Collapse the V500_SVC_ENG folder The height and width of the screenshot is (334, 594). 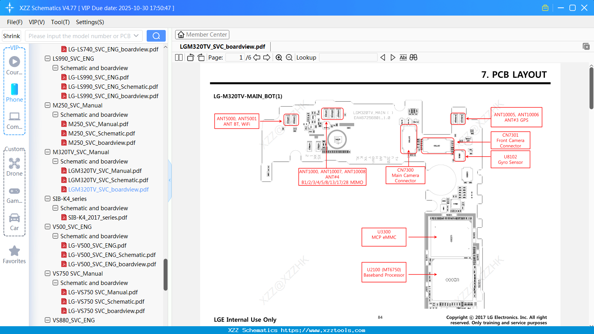pyautogui.click(x=48, y=227)
